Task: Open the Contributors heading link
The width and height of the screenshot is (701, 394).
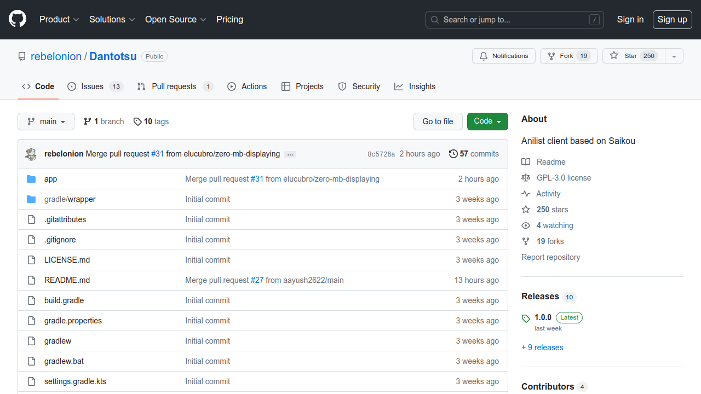Action: pos(554,387)
